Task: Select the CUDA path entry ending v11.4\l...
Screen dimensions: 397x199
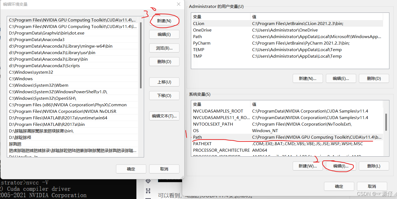Action: (73, 27)
